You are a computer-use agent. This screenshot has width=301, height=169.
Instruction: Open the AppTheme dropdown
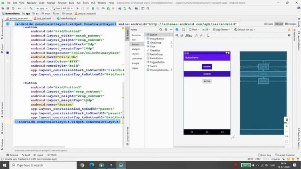tap(221, 30)
